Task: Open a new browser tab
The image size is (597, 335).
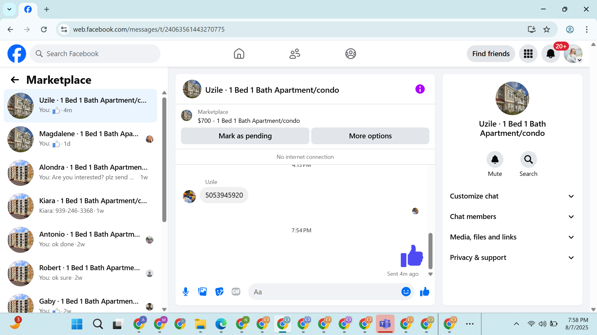Action: pyautogui.click(x=47, y=9)
